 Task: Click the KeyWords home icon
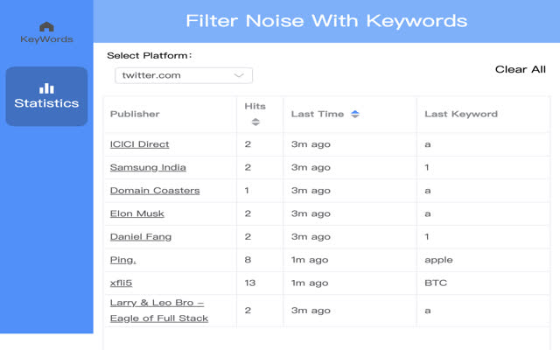click(46, 26)
